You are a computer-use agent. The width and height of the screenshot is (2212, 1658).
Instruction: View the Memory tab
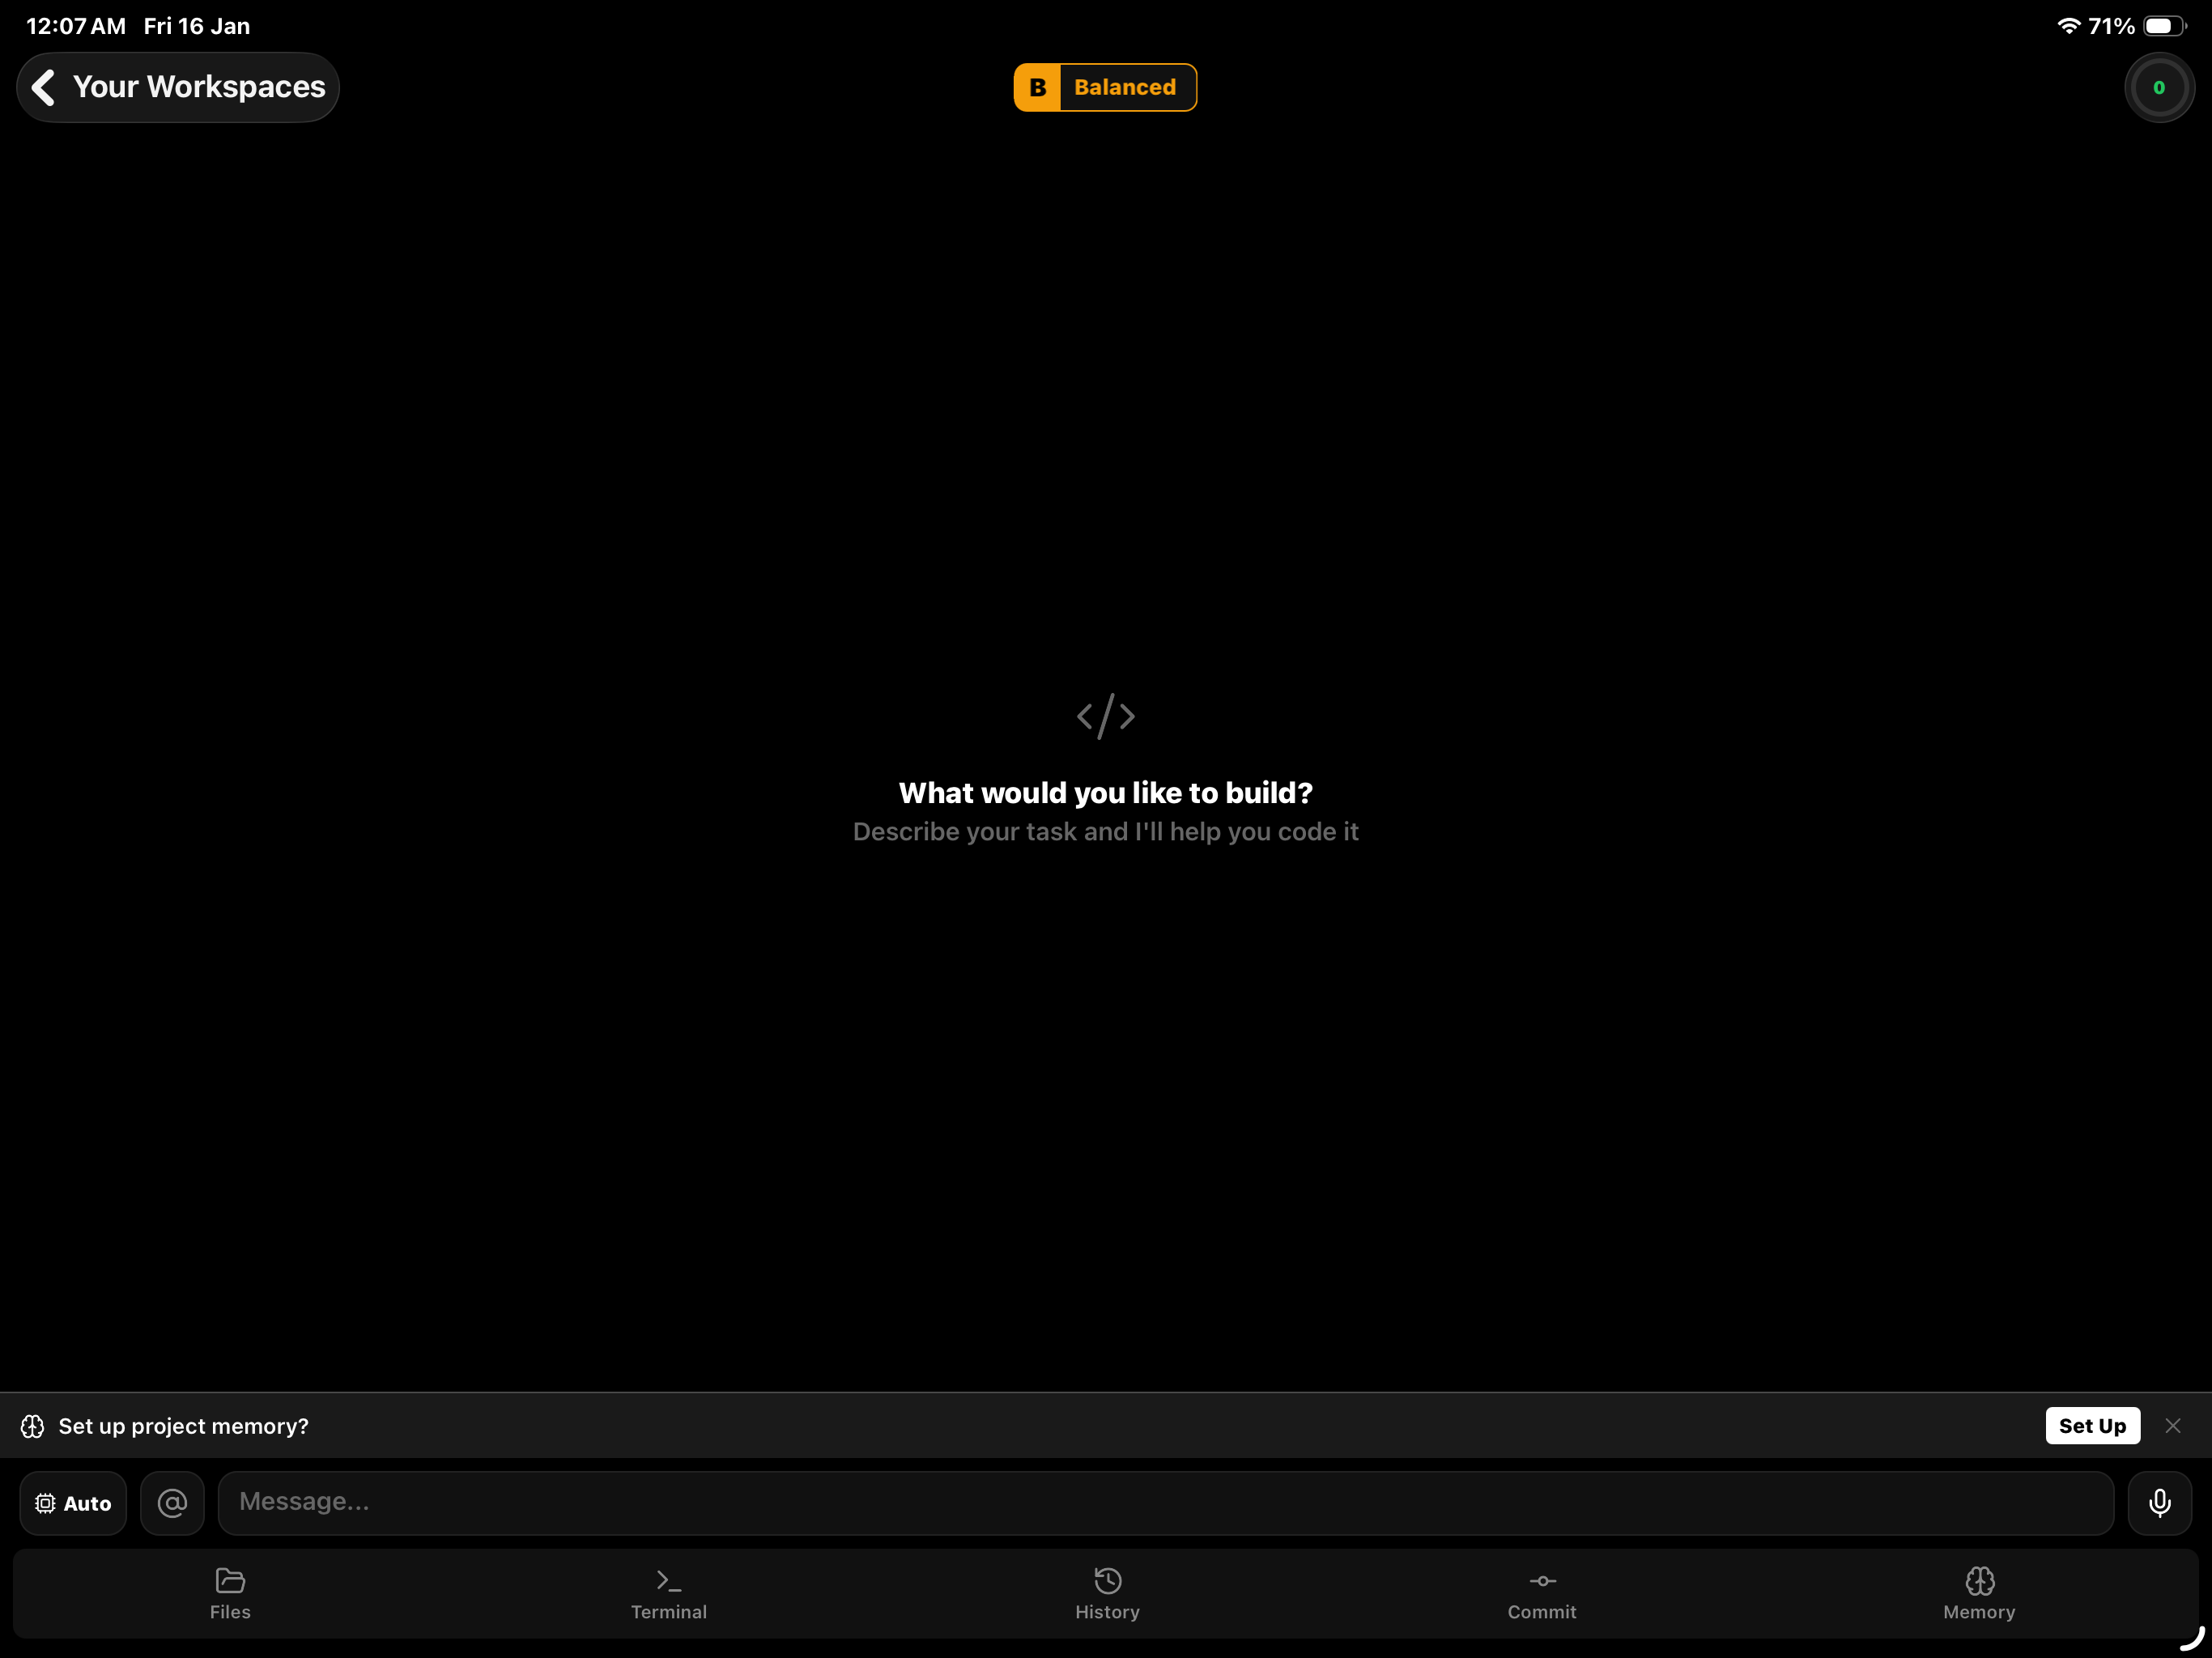1979,1594
